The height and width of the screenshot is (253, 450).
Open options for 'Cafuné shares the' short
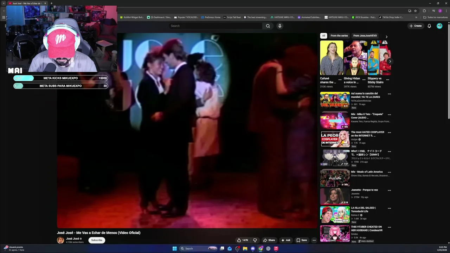click(340, 80)
